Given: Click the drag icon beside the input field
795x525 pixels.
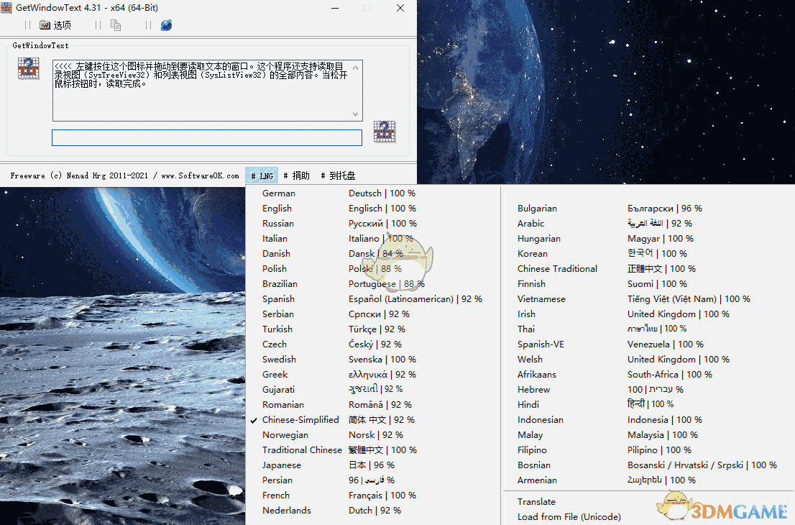Looking at the screenshot, I should pos(385,132).
